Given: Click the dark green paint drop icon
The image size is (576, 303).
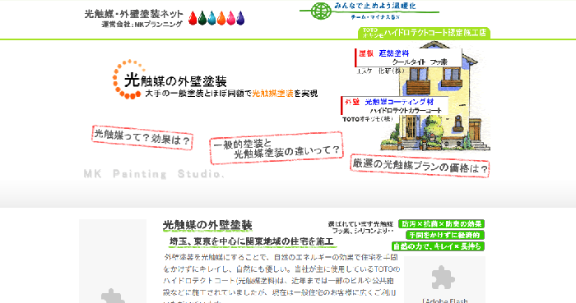Looking at the screenshot, I should (202, 18).
